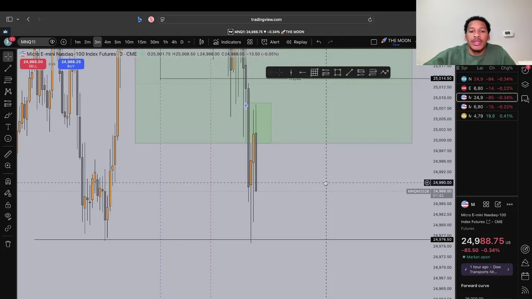Undo the last chart action
The image size is (532, 299).
coord(319,42)
